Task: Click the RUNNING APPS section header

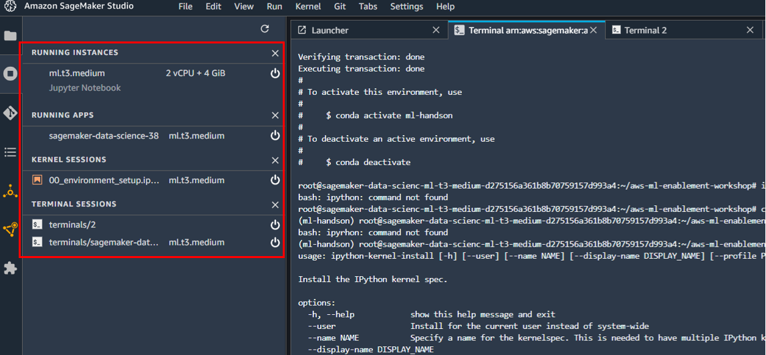Action: (63, 115)
